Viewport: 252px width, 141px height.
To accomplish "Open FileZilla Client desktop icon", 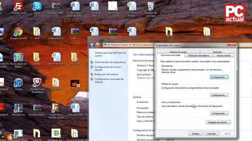I will click(19, 8).
